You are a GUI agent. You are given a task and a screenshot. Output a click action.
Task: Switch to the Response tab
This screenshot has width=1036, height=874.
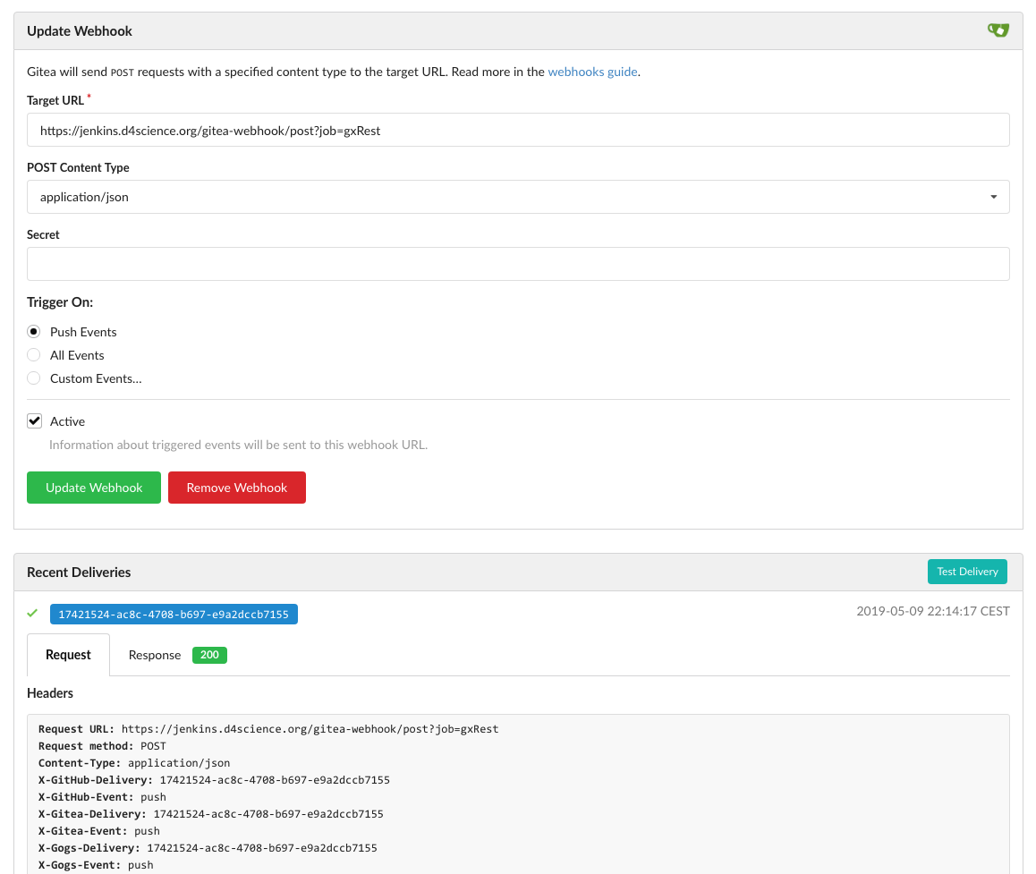pyautogui.click(x=177, y=655)
